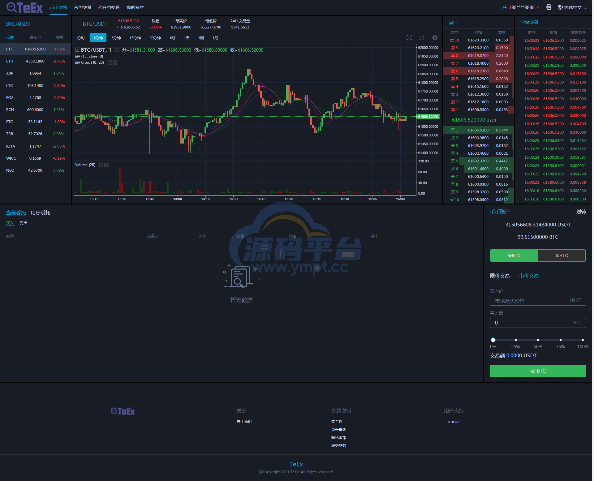Open the 币币账户 link

tap(500, 212)
